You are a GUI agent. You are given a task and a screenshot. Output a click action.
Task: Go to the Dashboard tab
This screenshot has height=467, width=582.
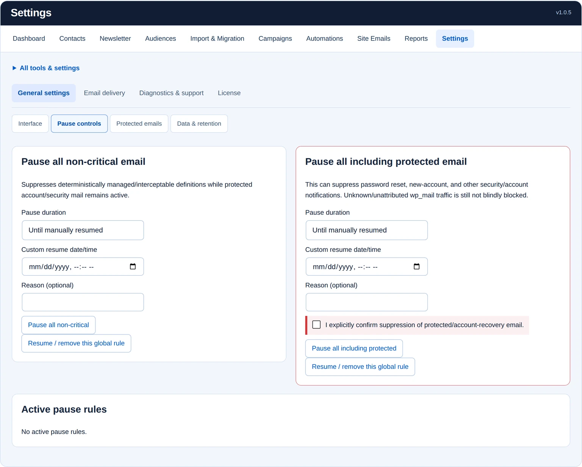pyautogui.click(x=29, y=39)
